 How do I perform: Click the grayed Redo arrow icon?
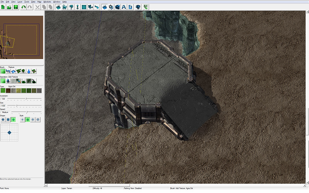coord(30,7)
